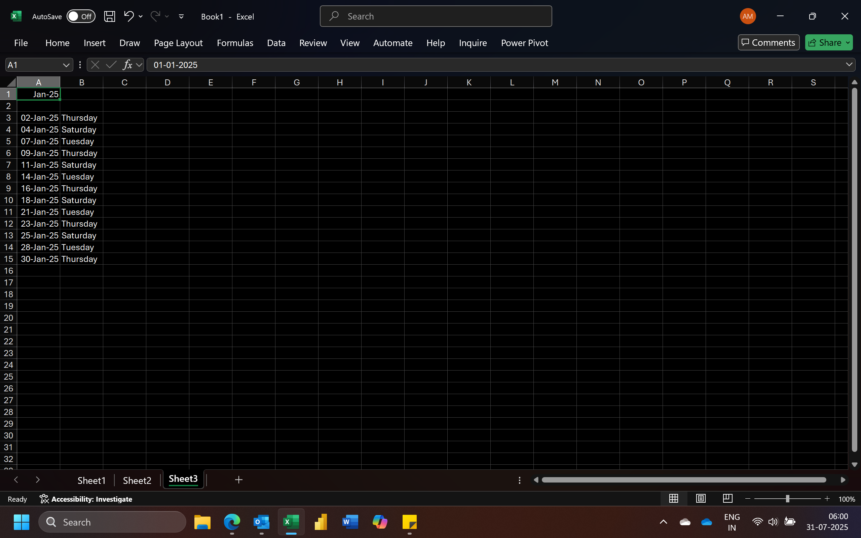
Task: Click the Comments button
Action: 769,43
